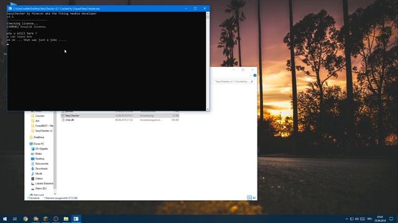Open the Lokaler Datenträger drive
The height and width of the screenshot is (223, 398).
[42, 183]
